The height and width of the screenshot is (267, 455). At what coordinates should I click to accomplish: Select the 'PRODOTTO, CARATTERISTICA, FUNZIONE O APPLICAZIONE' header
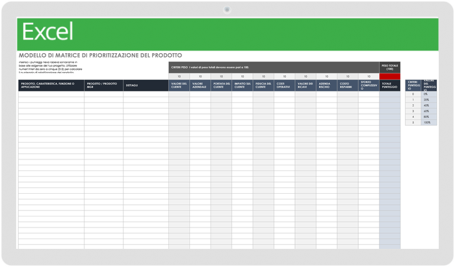coord(51,86)
